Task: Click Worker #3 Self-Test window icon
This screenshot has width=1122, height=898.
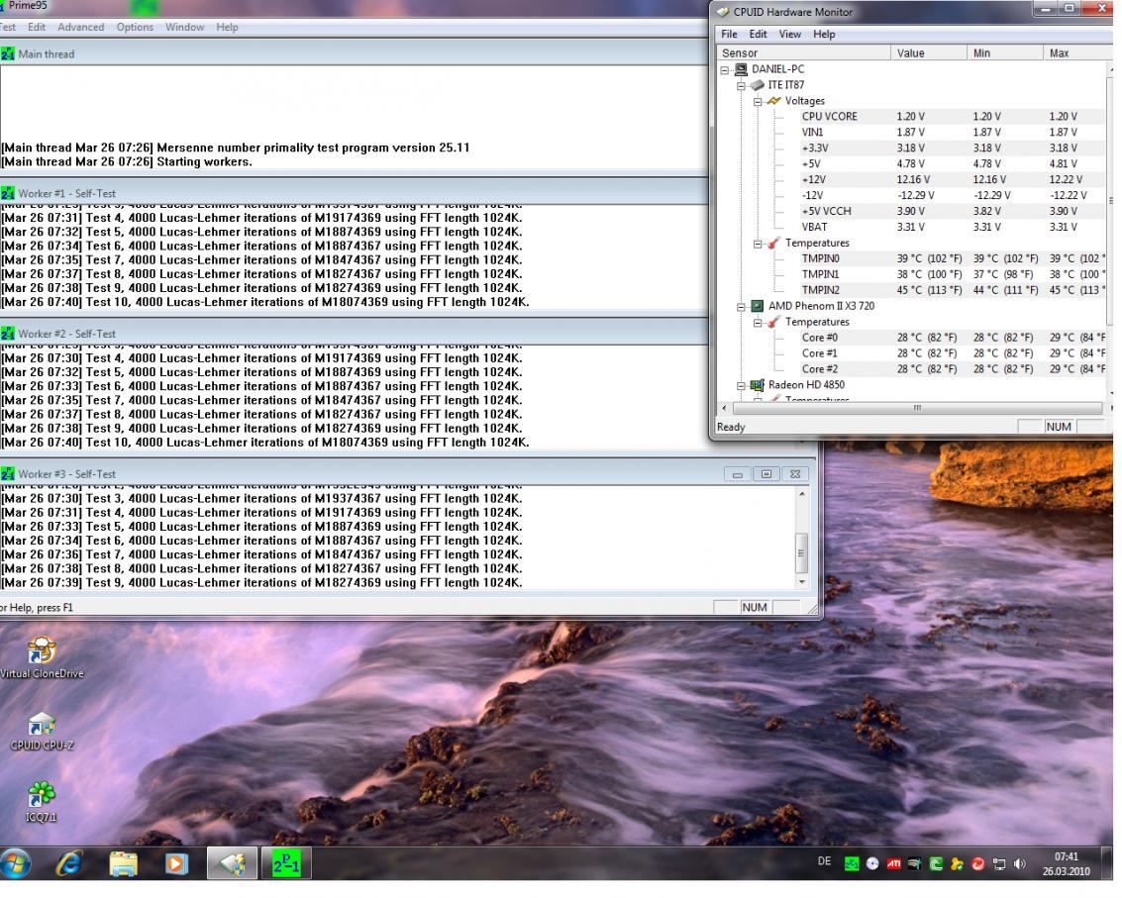Action: tap(7, 473)
